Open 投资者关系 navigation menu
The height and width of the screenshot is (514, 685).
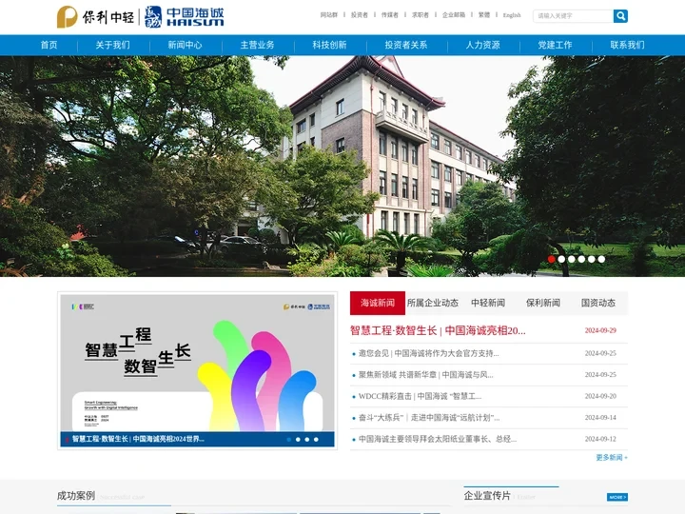point(406,45)
